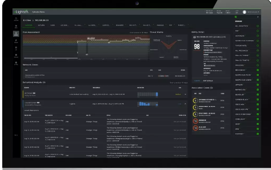Add Suspicious Users with its plus icon

tap(258, 80)
